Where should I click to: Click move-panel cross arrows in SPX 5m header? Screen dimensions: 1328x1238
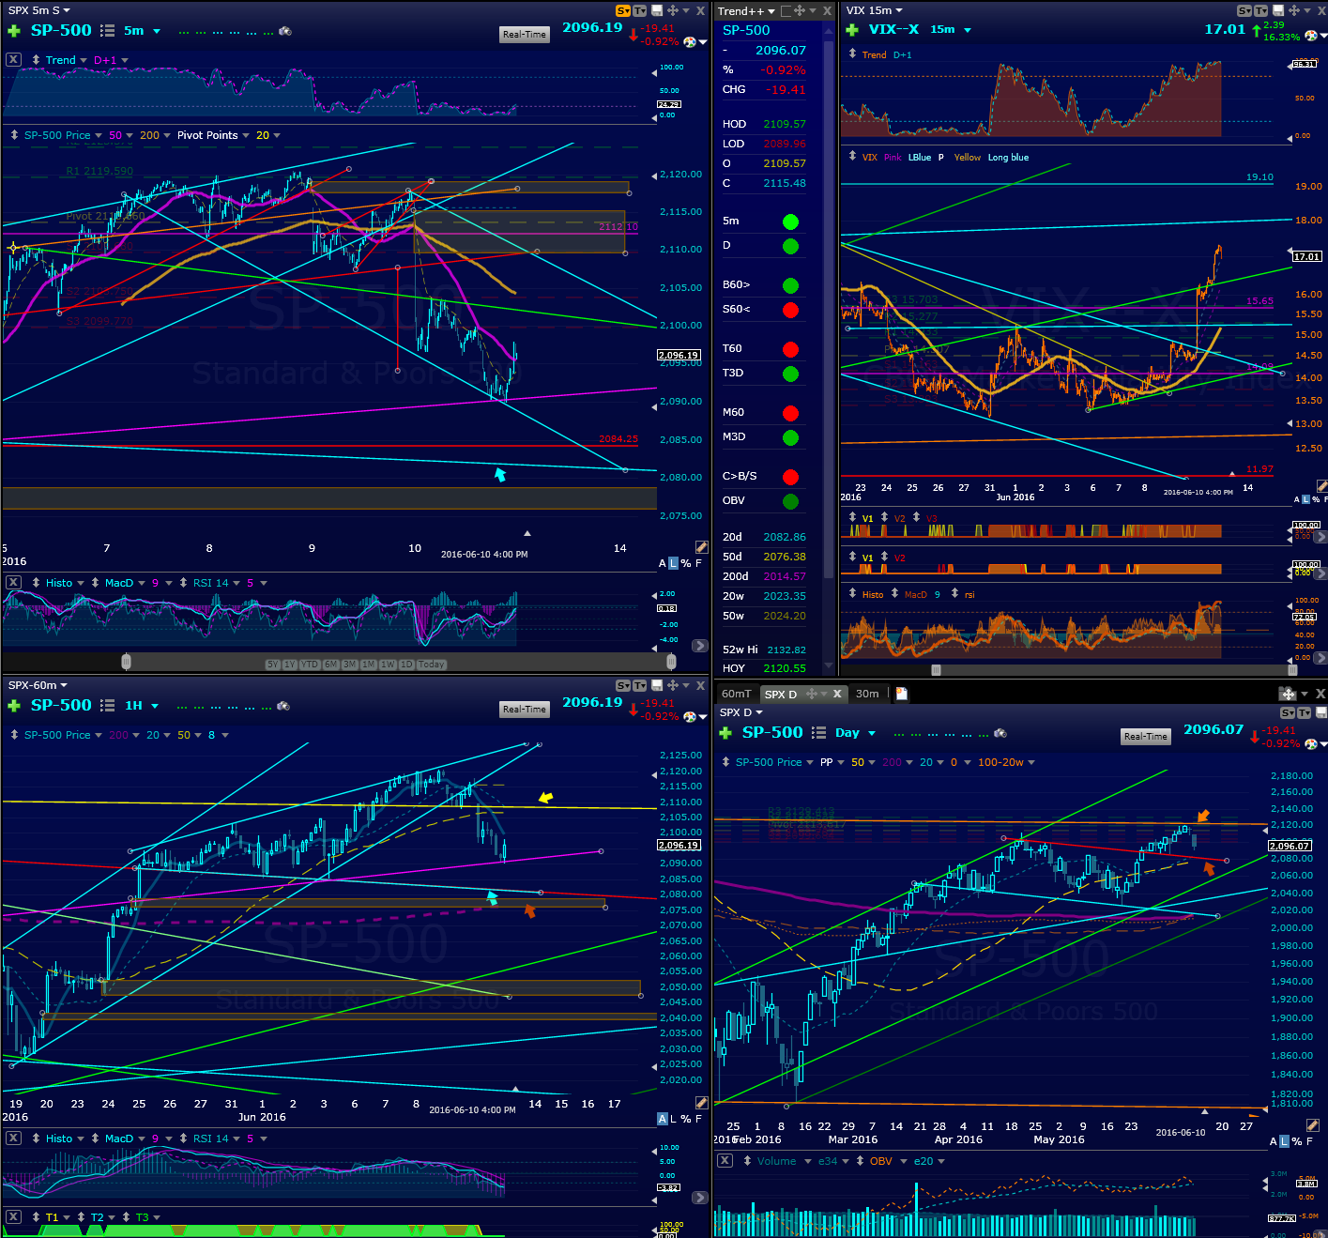672,10
